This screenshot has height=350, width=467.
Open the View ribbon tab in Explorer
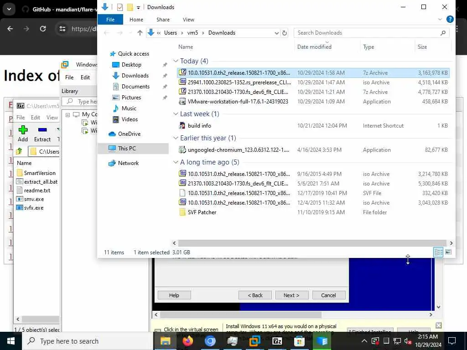click(188, 20)
